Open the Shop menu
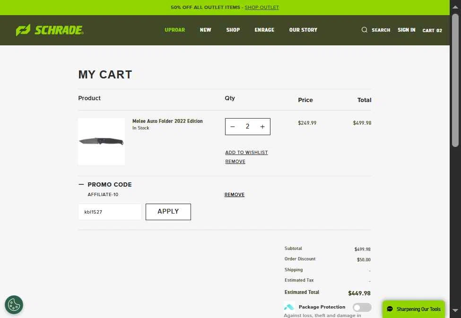This screenshot has width=461, height=318. pos(233,30)
